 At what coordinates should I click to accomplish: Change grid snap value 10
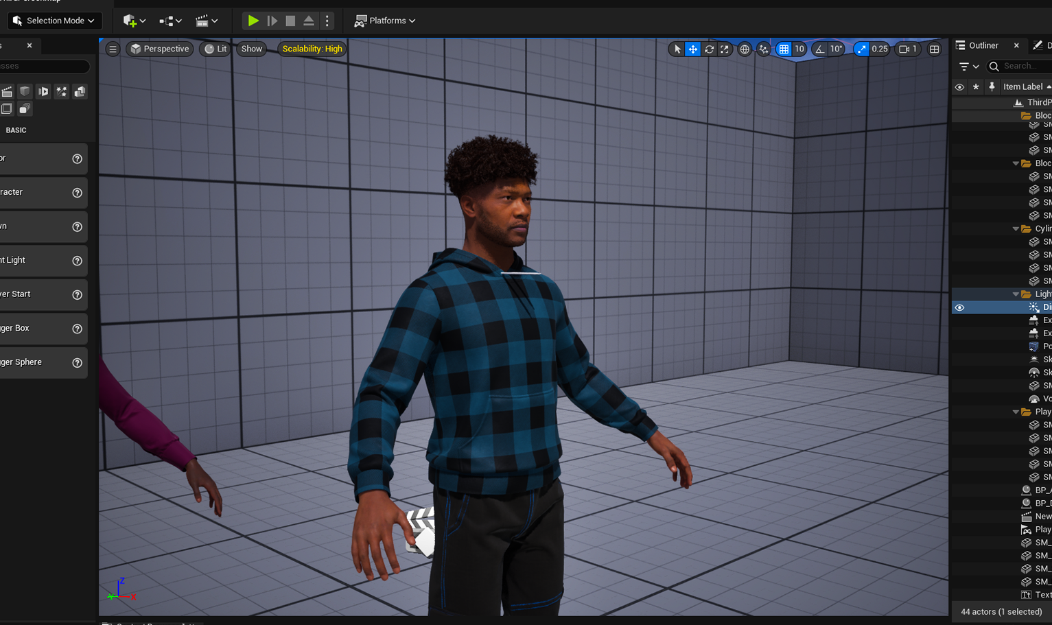point(799,49)
